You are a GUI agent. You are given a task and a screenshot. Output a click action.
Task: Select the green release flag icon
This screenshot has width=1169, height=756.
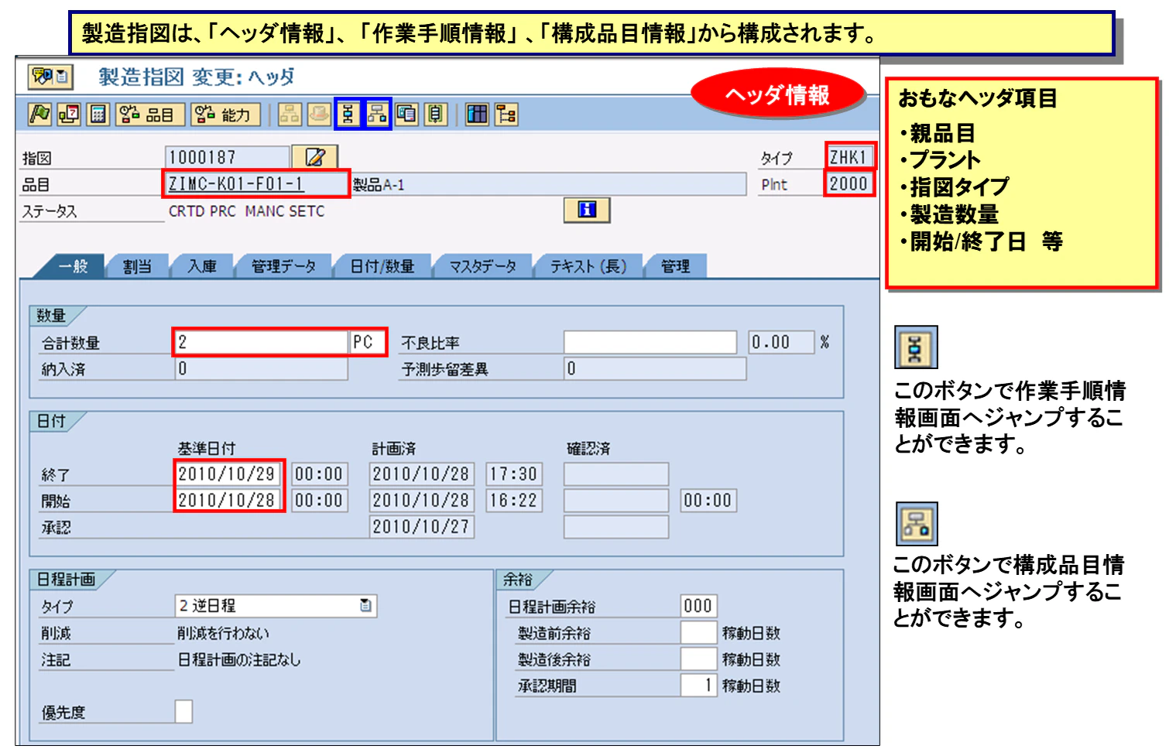41,115
